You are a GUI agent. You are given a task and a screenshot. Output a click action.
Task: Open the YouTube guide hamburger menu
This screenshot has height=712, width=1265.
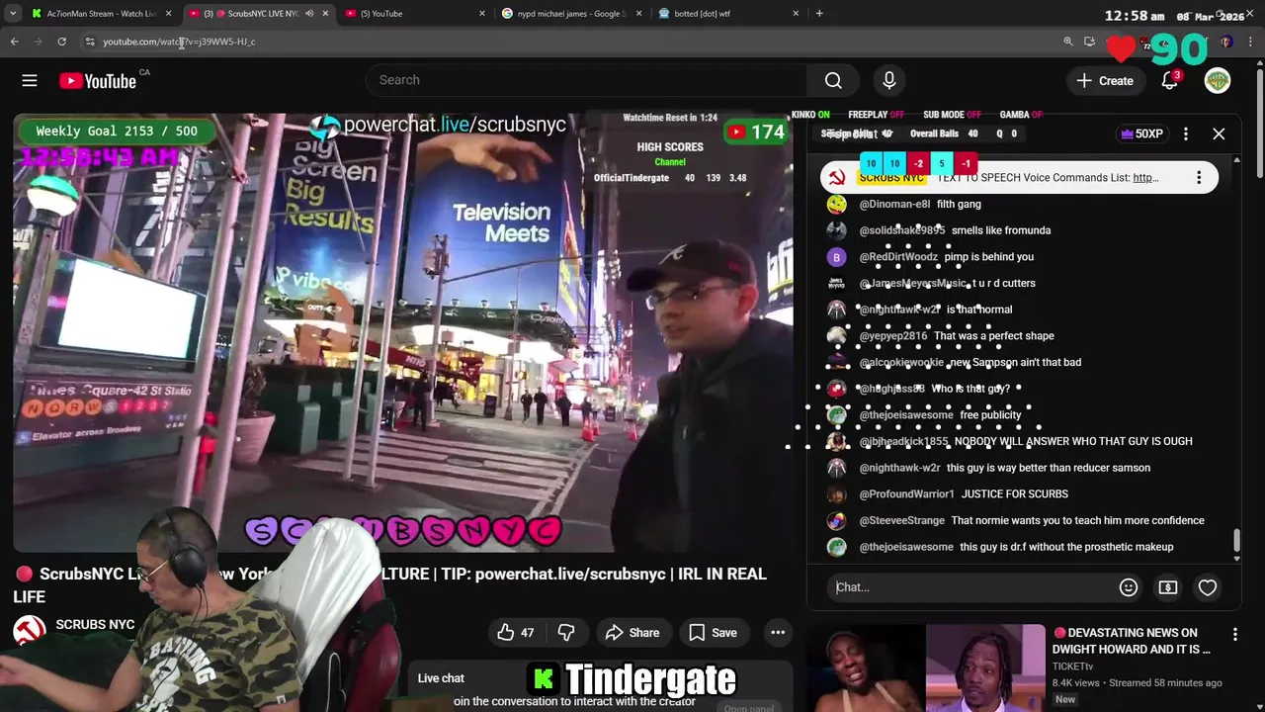(30, 81)
